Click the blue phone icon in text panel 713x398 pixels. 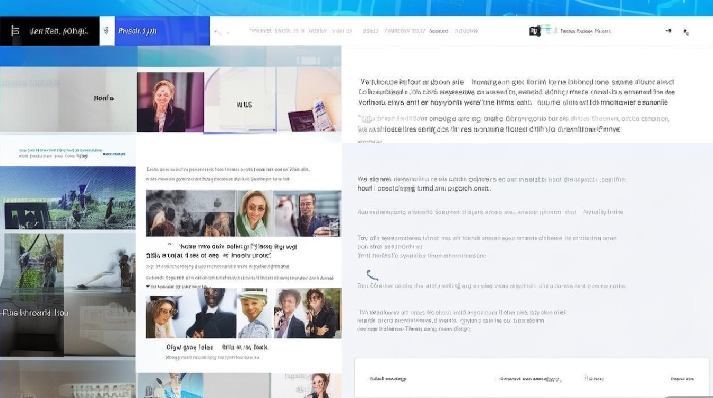(x=372, y=275)
